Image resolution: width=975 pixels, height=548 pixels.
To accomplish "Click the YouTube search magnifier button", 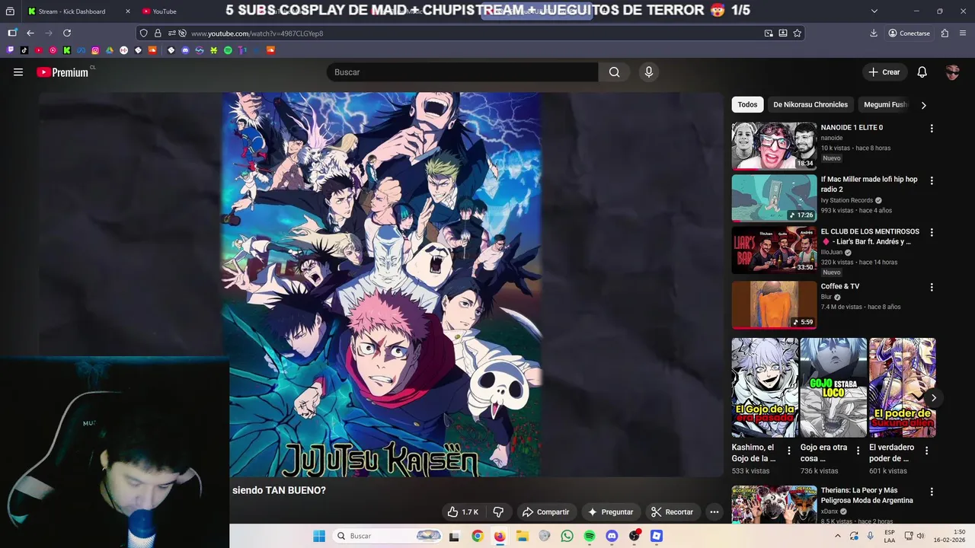I will pyautogui.click(x=614, y=72).
